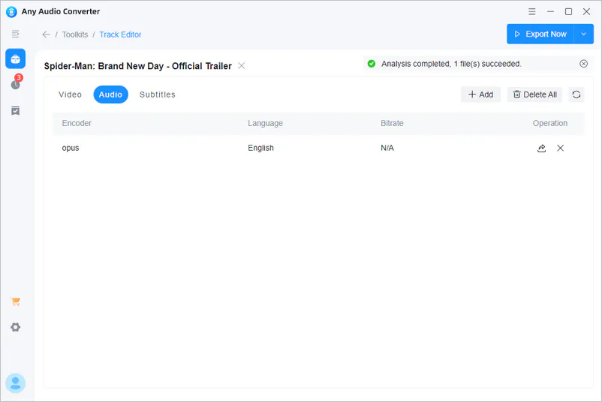Click the Any Audio Converter logo

point(11,12)
